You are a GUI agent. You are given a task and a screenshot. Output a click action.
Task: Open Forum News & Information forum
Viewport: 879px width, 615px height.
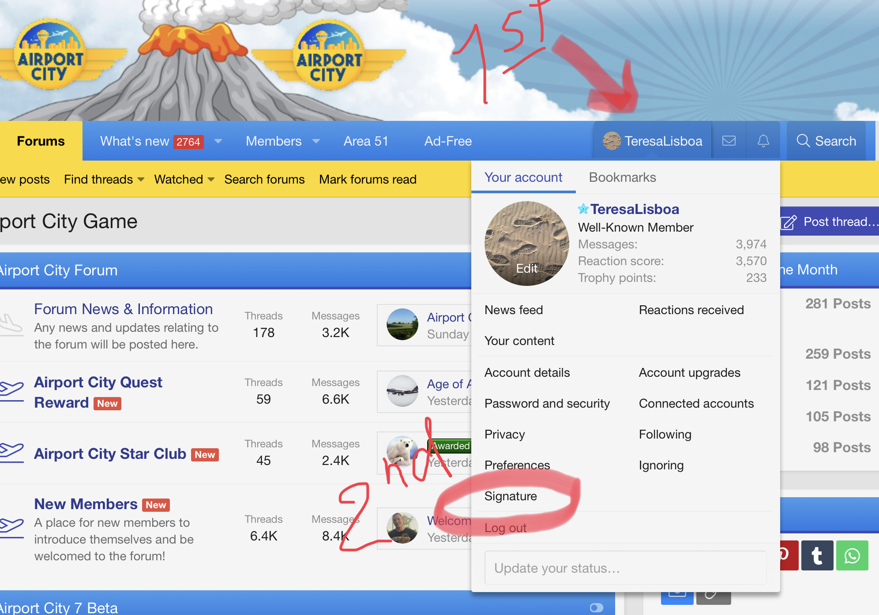[123, 309]
